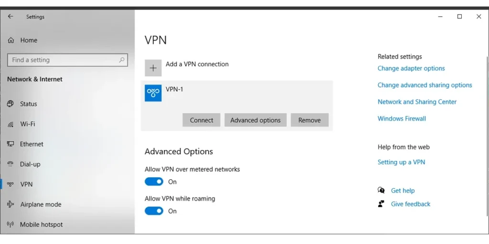
Task: Open Windows Firewall link
Action: pos(402,119)
